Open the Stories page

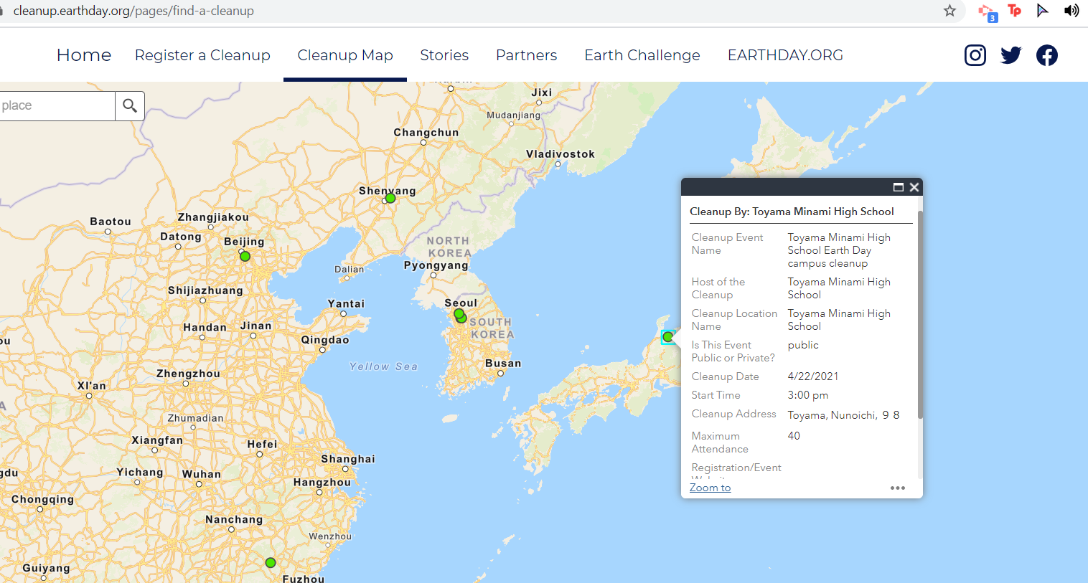click(444, 55)
